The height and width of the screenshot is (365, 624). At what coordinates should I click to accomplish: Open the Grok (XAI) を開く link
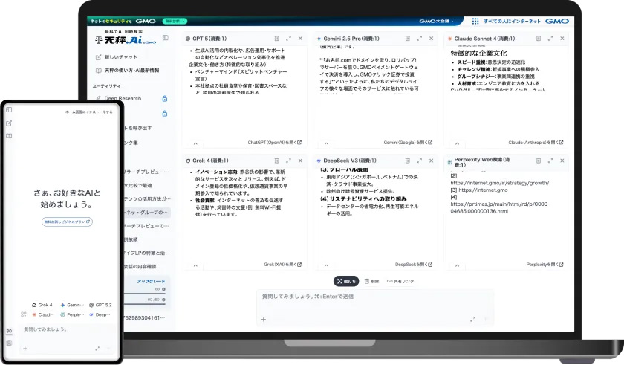pos(283,265)
